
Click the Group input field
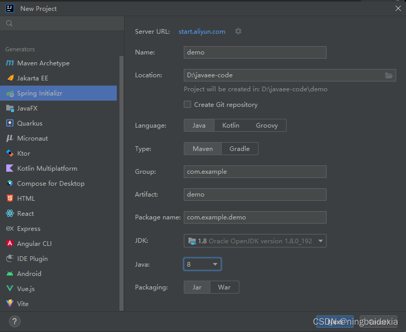coord(255,172)
